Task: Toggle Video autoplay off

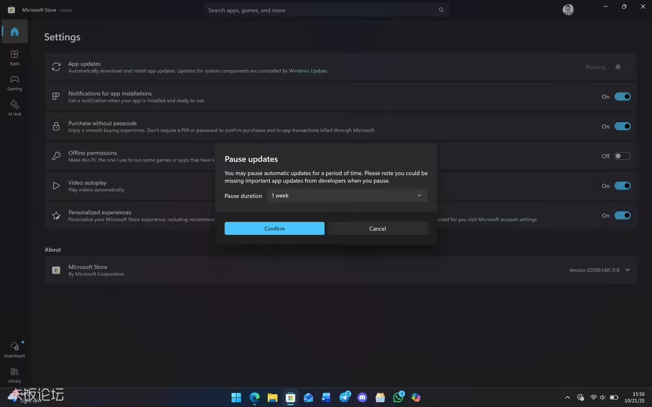Action: (622, 186)
